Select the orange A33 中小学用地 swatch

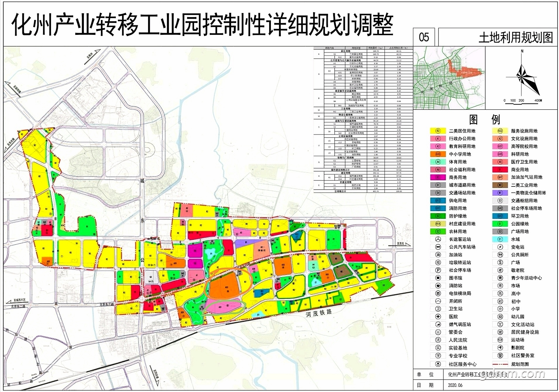(438, 154)
